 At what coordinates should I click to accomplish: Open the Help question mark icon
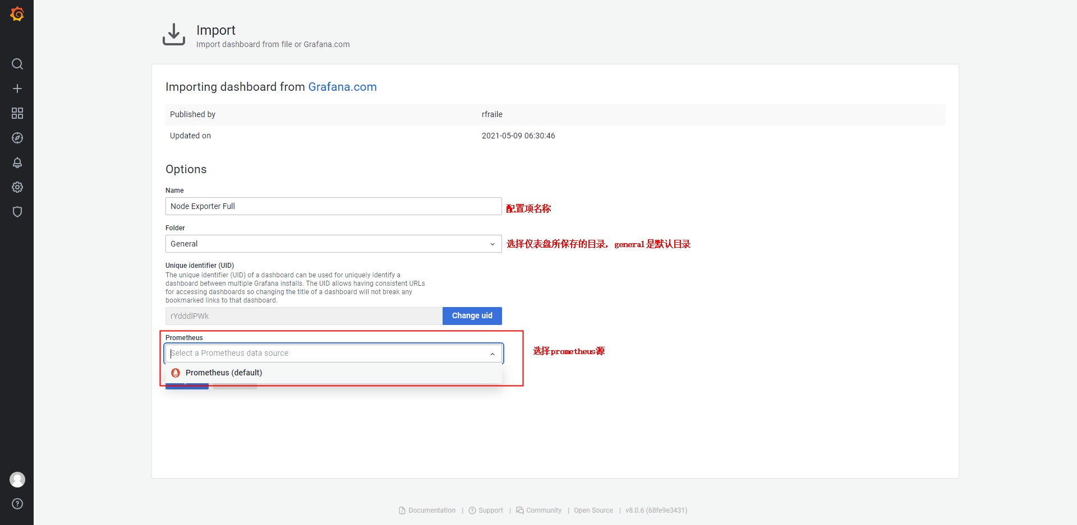(17, 504)
